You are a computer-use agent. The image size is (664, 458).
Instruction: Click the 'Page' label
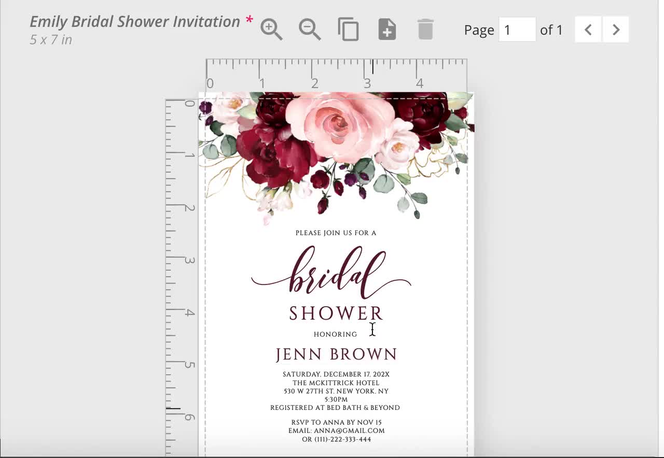click(479, 31)
